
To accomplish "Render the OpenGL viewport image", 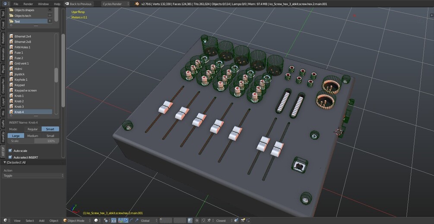I will point(243,221).
